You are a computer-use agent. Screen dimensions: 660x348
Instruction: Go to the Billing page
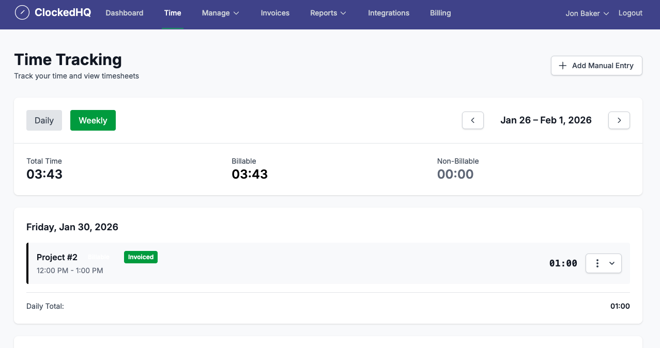440,13
